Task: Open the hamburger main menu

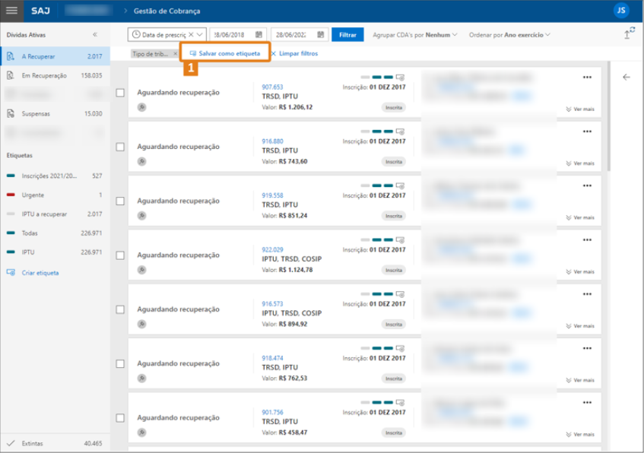Action: [x=11, y=11]
